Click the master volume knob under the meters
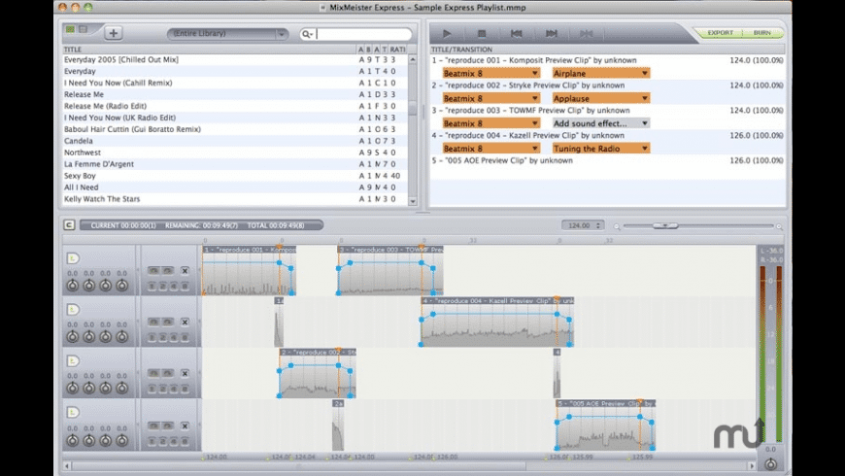The image size is (845, 476). [770, 463]
